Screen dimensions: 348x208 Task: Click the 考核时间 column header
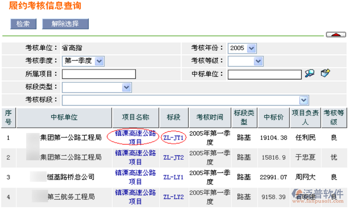(x=210, y=117)
